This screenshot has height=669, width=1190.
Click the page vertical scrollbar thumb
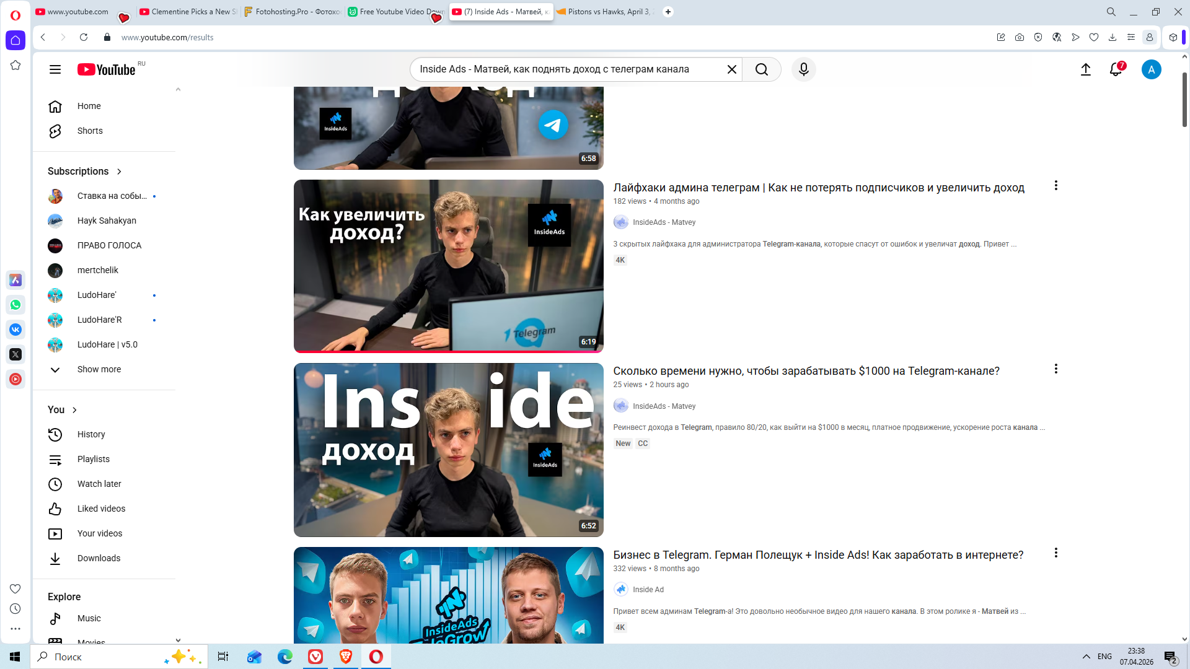[1184, 99]
